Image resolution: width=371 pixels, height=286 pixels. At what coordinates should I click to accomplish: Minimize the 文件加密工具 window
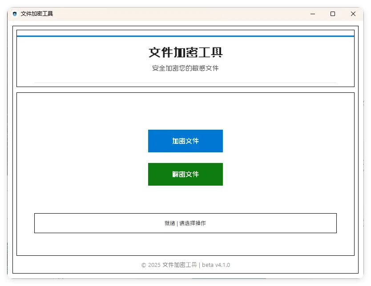312,14
